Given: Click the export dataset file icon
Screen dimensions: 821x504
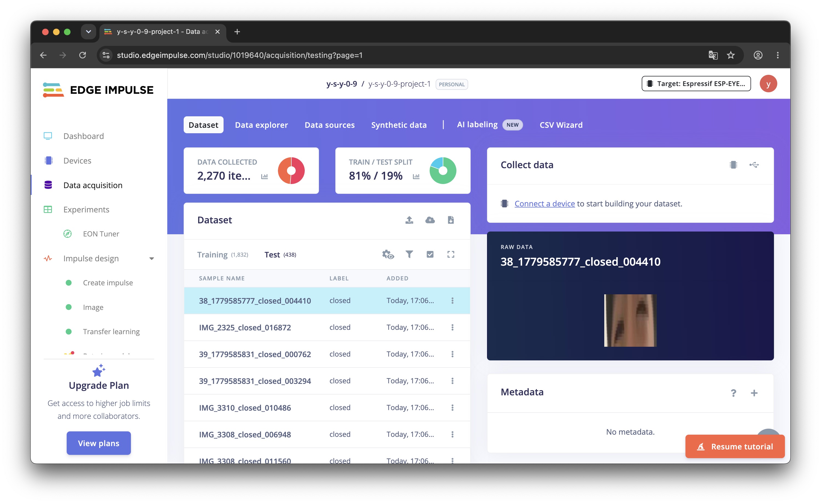Looking at the screenshot, I should [x=450, y=220].
